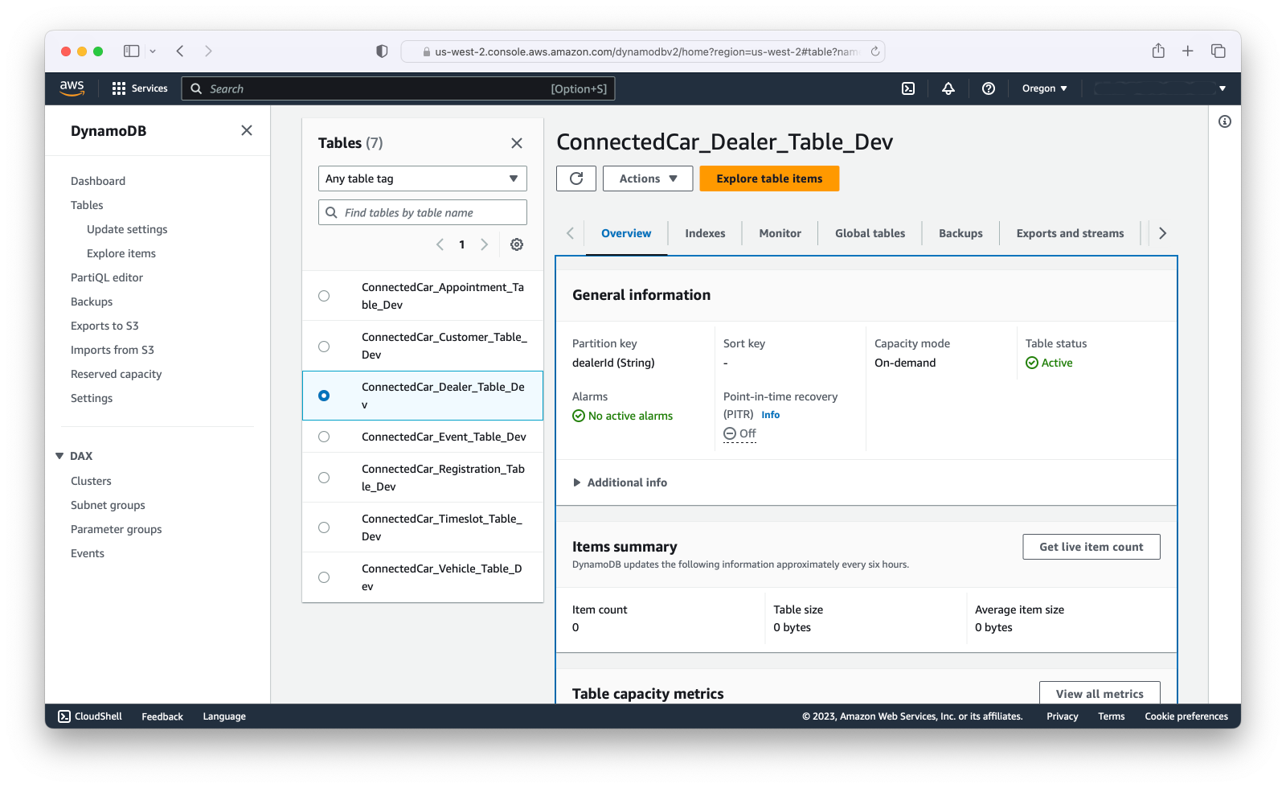Open the account menu dropdown
Image resolution: width=1286 pixels, height=788 pixels.
point(1161,88)
